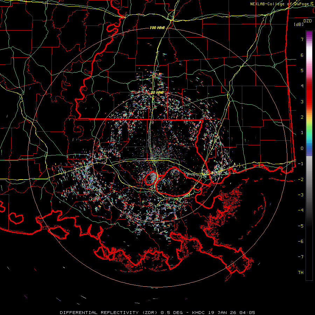The width and height of the screenshot is (315, 315).
Task: Click the 5 value on the dB scale
Action: click(x=302, y=70)
